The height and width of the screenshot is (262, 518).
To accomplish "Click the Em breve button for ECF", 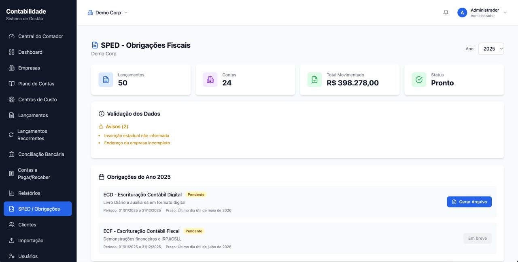I will coord(478,238).
